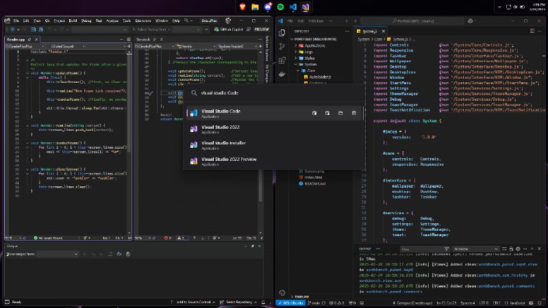This screenshot has width=548, height=308.
Task: Open the Debug menu in Visual Studio
Action: (86, 21)
